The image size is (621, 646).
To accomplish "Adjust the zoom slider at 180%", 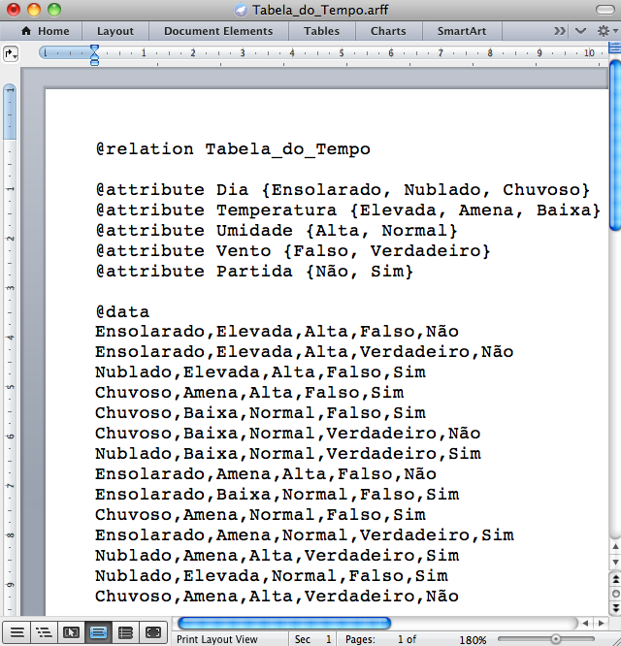I will (556, 639).
